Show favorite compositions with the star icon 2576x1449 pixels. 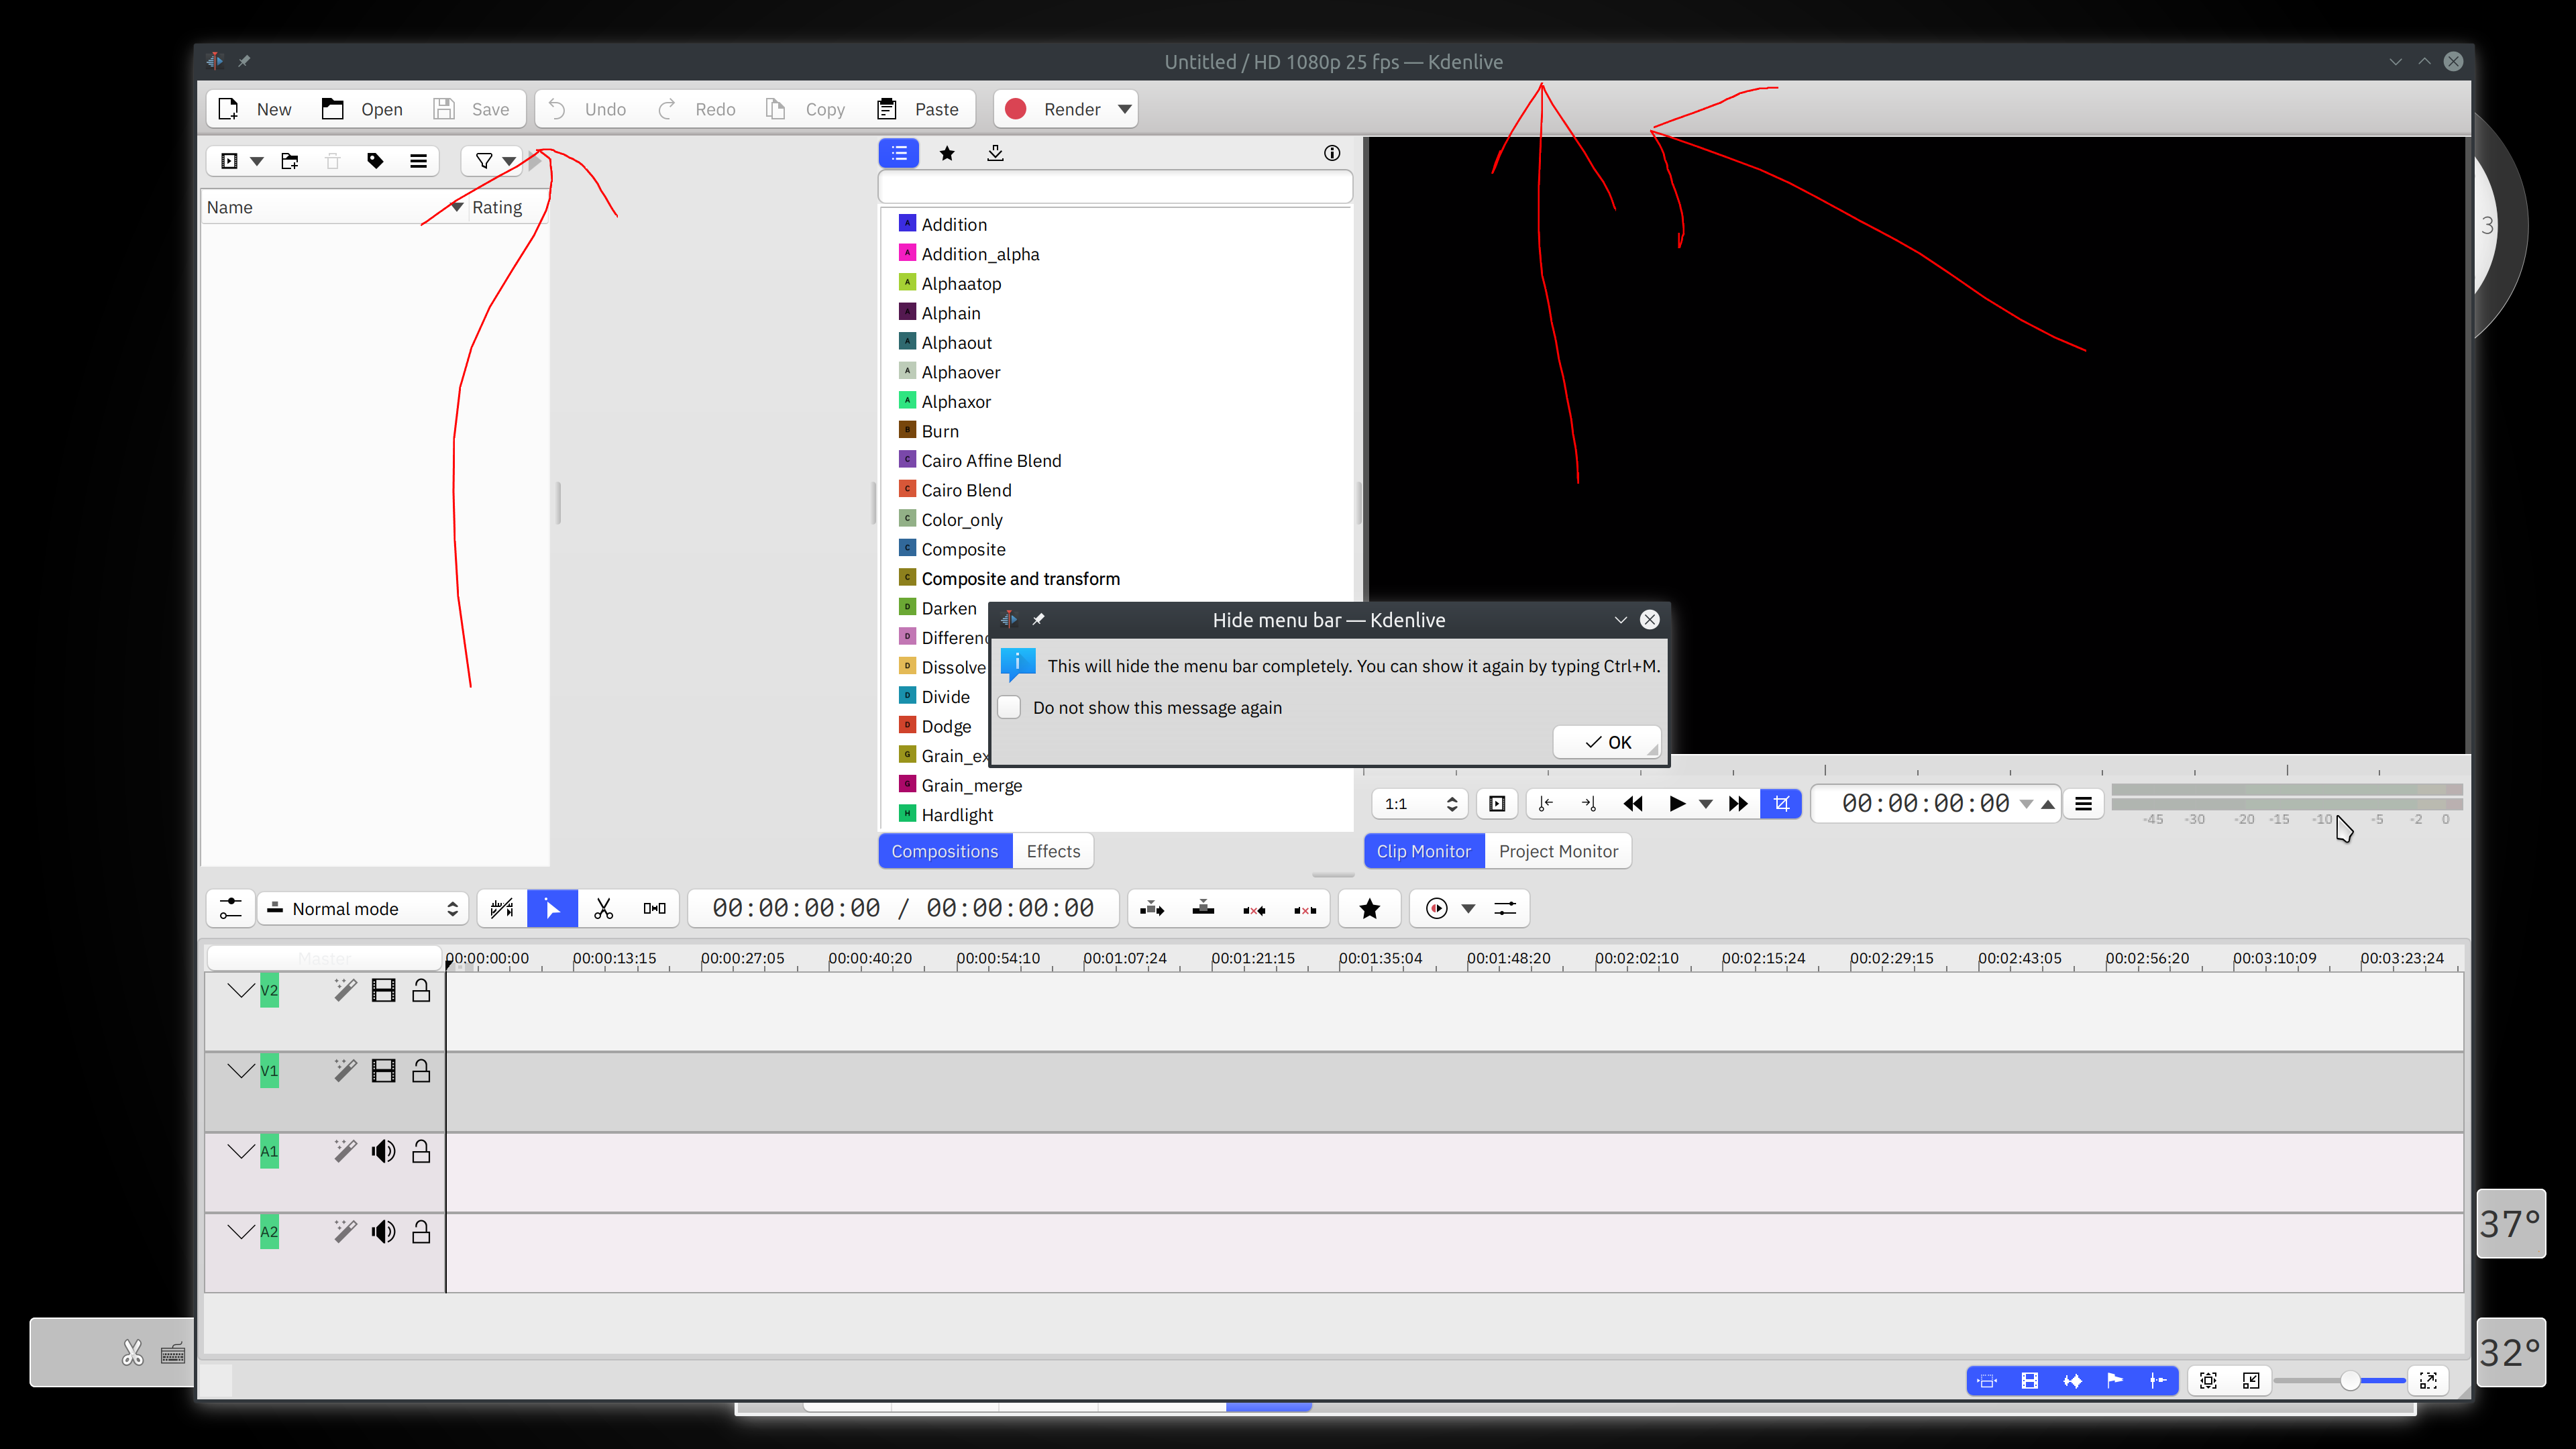(x=947, y=153)
